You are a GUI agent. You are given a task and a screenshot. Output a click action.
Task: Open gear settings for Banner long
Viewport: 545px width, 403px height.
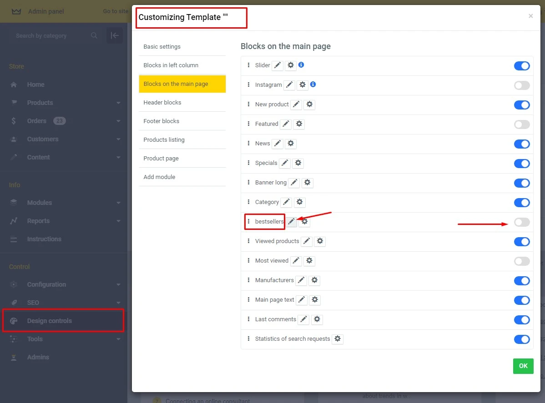[x=307, y=183]
